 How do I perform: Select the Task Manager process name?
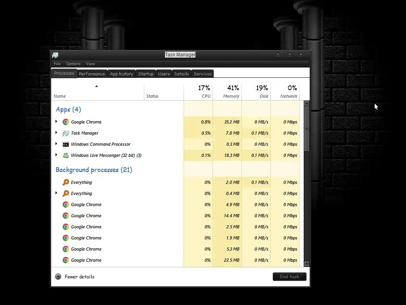pos(85,133)
